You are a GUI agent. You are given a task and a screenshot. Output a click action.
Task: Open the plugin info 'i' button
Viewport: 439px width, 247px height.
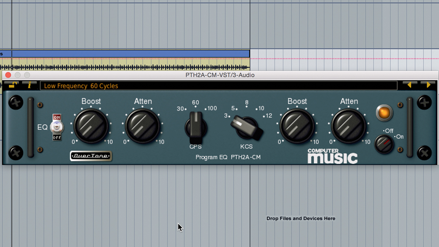[30, 85]
